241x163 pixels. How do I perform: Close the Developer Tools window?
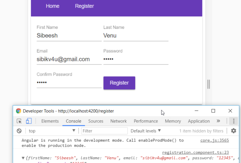230,111
